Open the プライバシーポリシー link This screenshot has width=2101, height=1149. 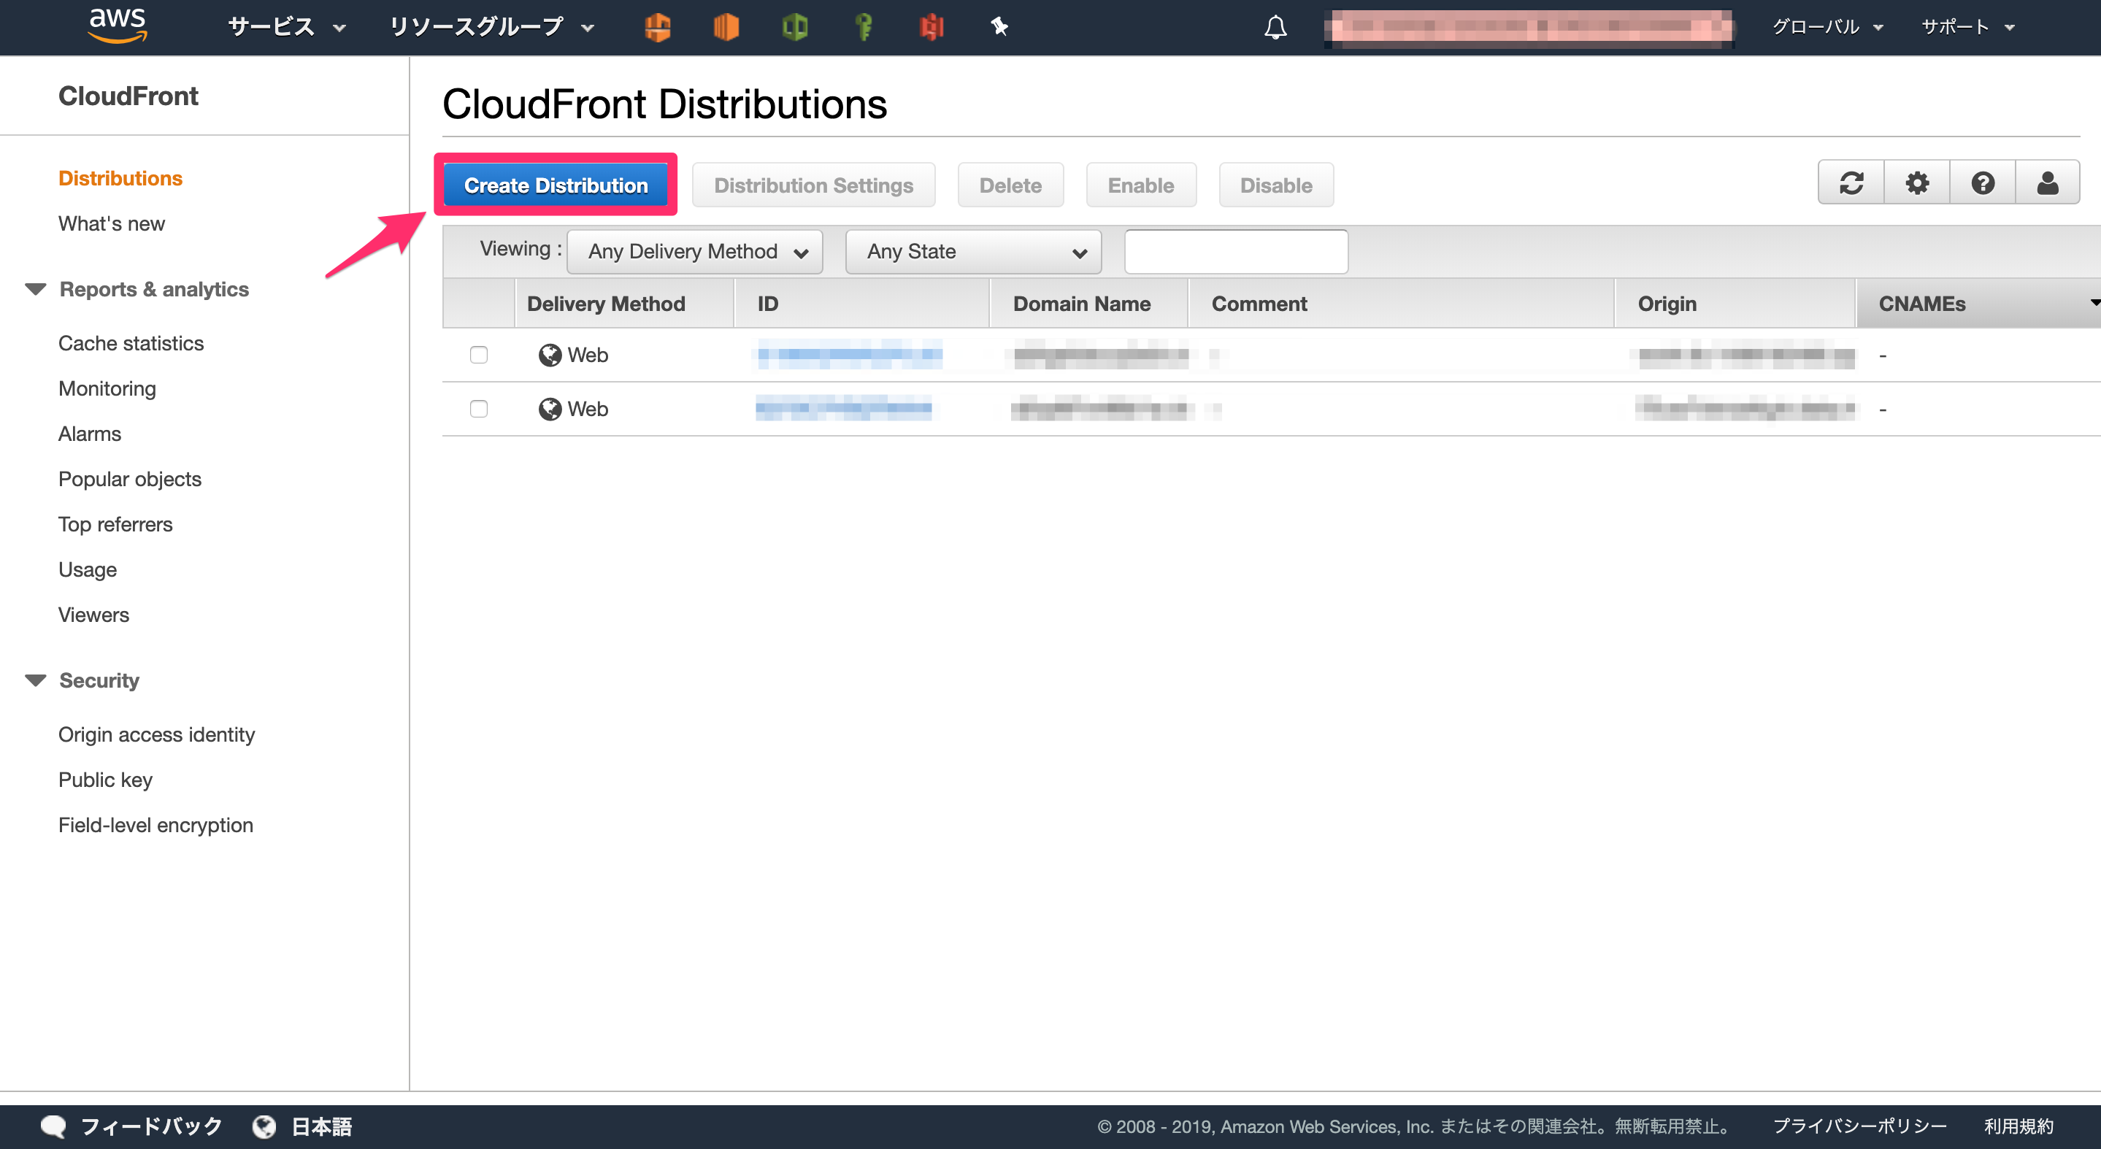point(1859,1126)
